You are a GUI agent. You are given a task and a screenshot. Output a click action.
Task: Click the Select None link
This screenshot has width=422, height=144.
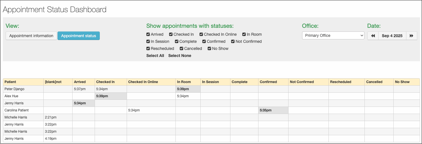tap(180, 56)
